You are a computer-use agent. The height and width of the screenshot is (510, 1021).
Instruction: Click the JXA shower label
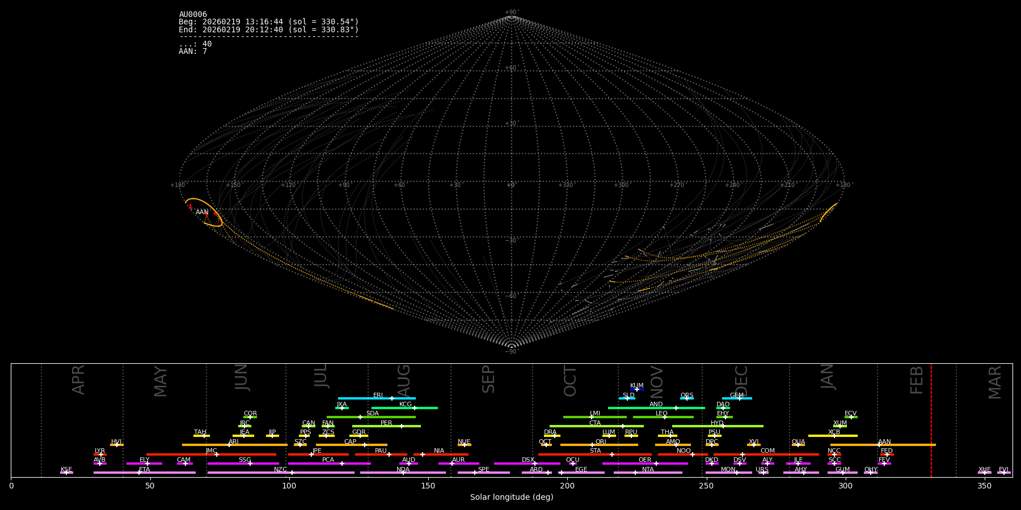[341, 405]
